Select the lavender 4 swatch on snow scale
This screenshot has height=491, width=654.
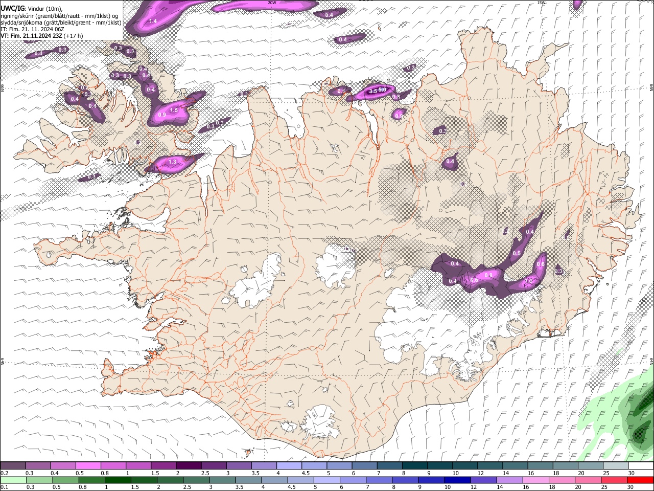click(x=289, y=465)
